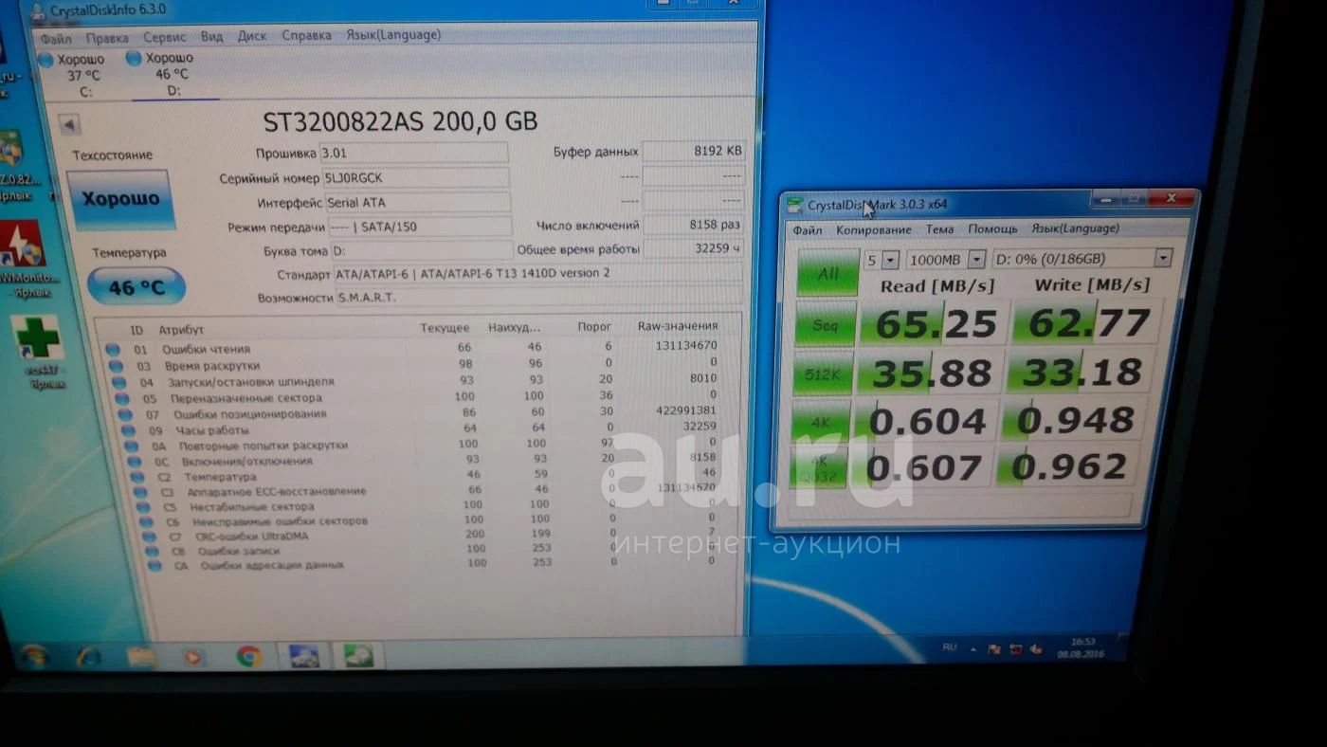Click the Интерфейс field showing Serial ATA
The width and height of the screenshot is (1327, 747).
(416, 202)
